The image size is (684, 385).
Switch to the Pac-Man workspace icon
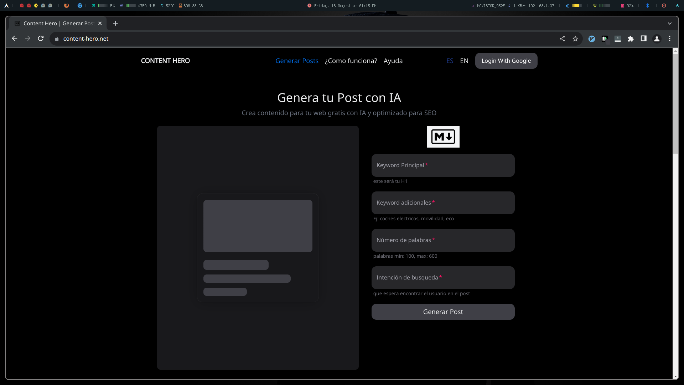click(36, 6)
